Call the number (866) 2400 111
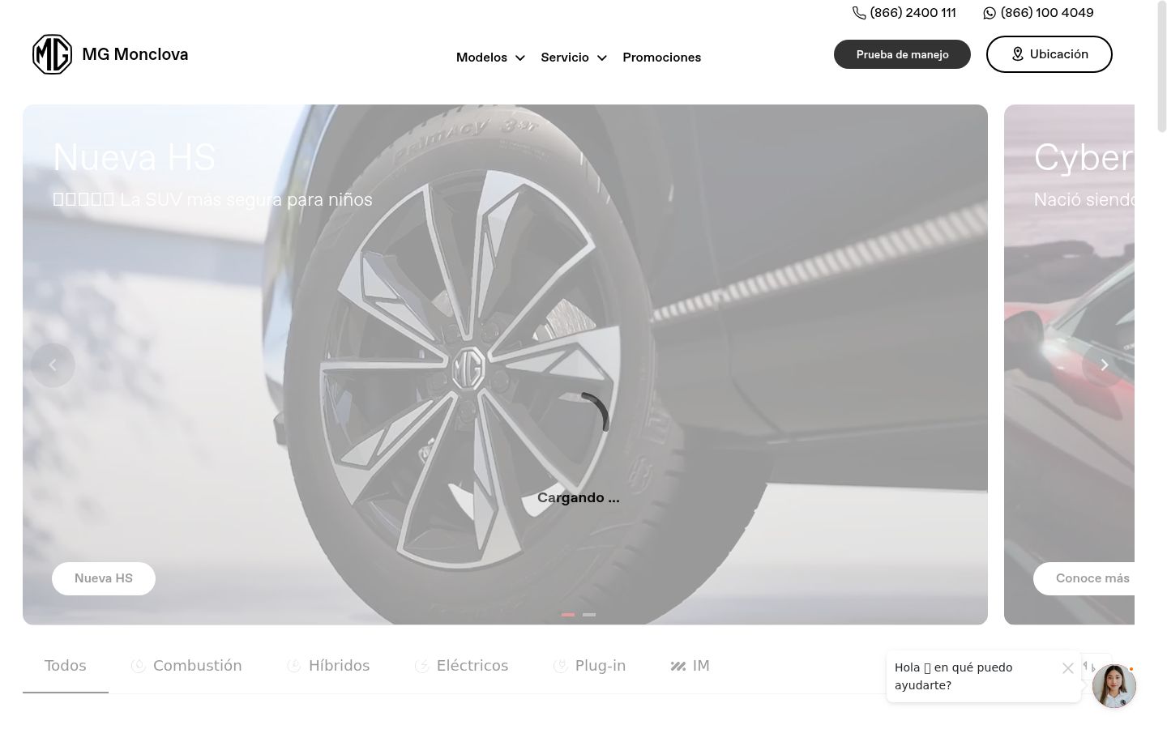The height and width of the screenshot is (729, 1167). point(913,13)
